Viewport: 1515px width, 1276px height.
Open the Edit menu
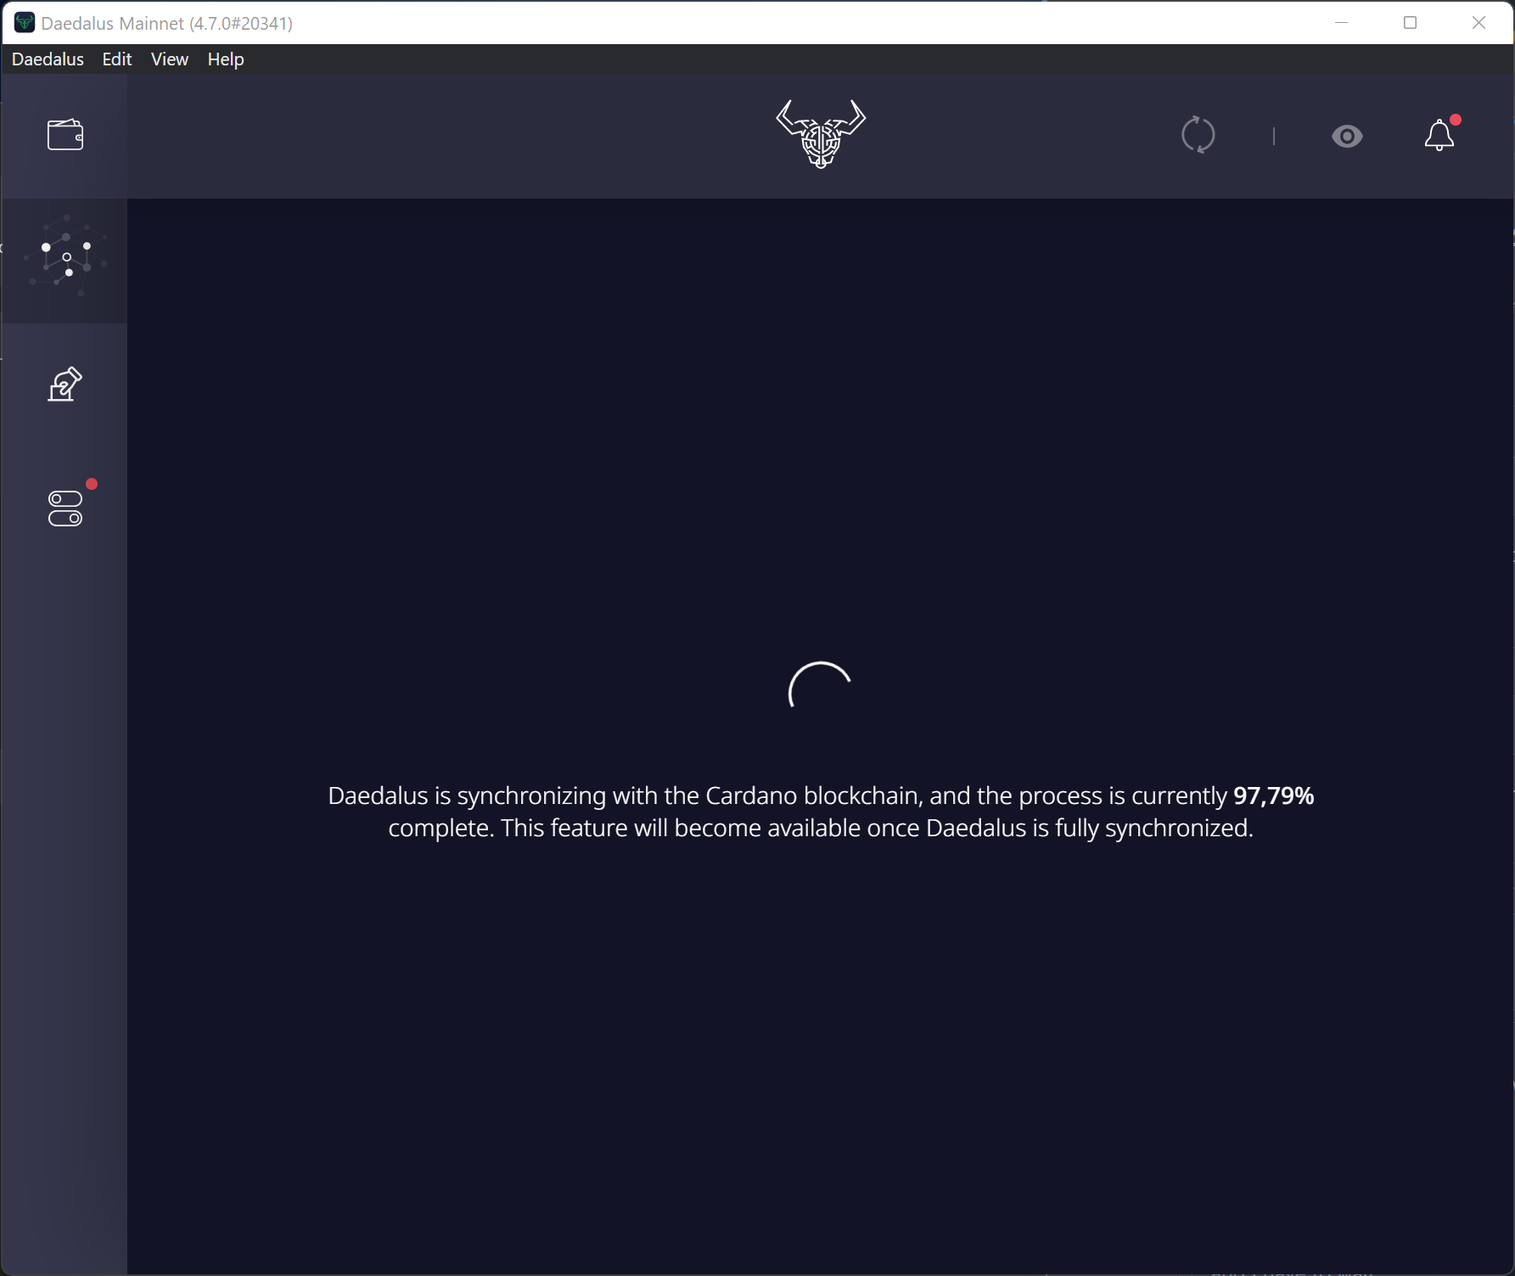tap(116, 59)
